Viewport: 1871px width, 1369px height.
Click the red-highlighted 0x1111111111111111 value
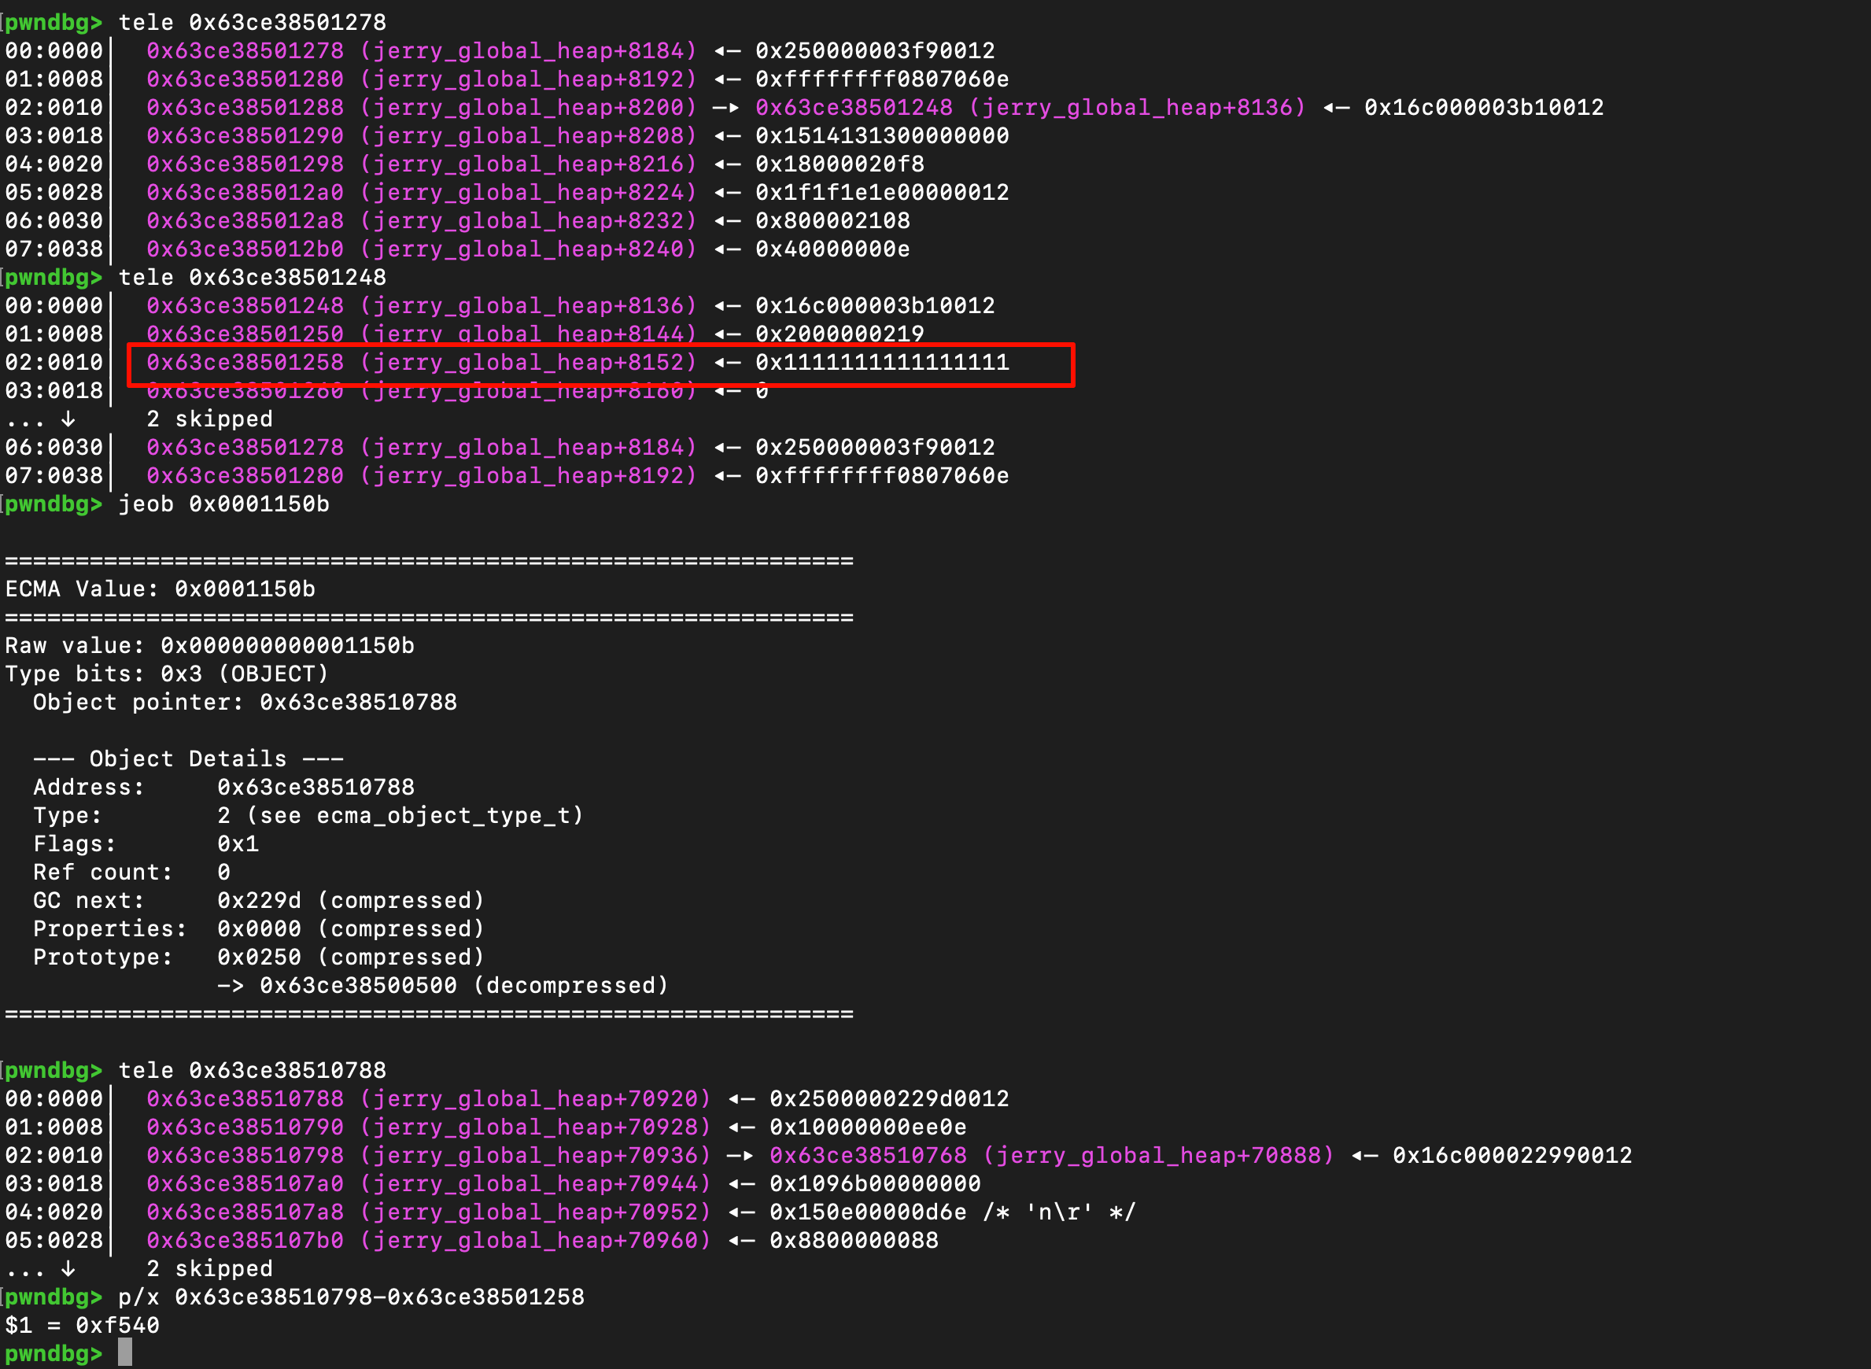pyautogui.click(x=882, y=362)
